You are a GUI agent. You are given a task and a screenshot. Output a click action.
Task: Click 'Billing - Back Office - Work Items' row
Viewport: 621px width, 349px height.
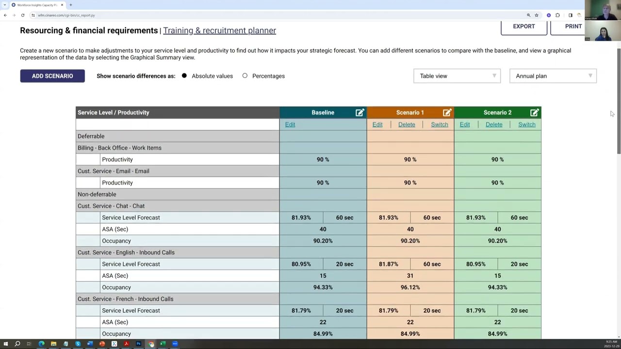tap(178, 148)
